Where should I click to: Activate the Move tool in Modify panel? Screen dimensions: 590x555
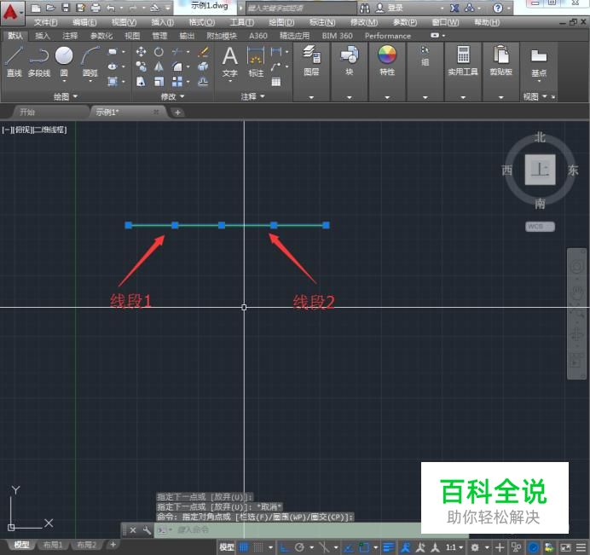click(x=141, y=51)
